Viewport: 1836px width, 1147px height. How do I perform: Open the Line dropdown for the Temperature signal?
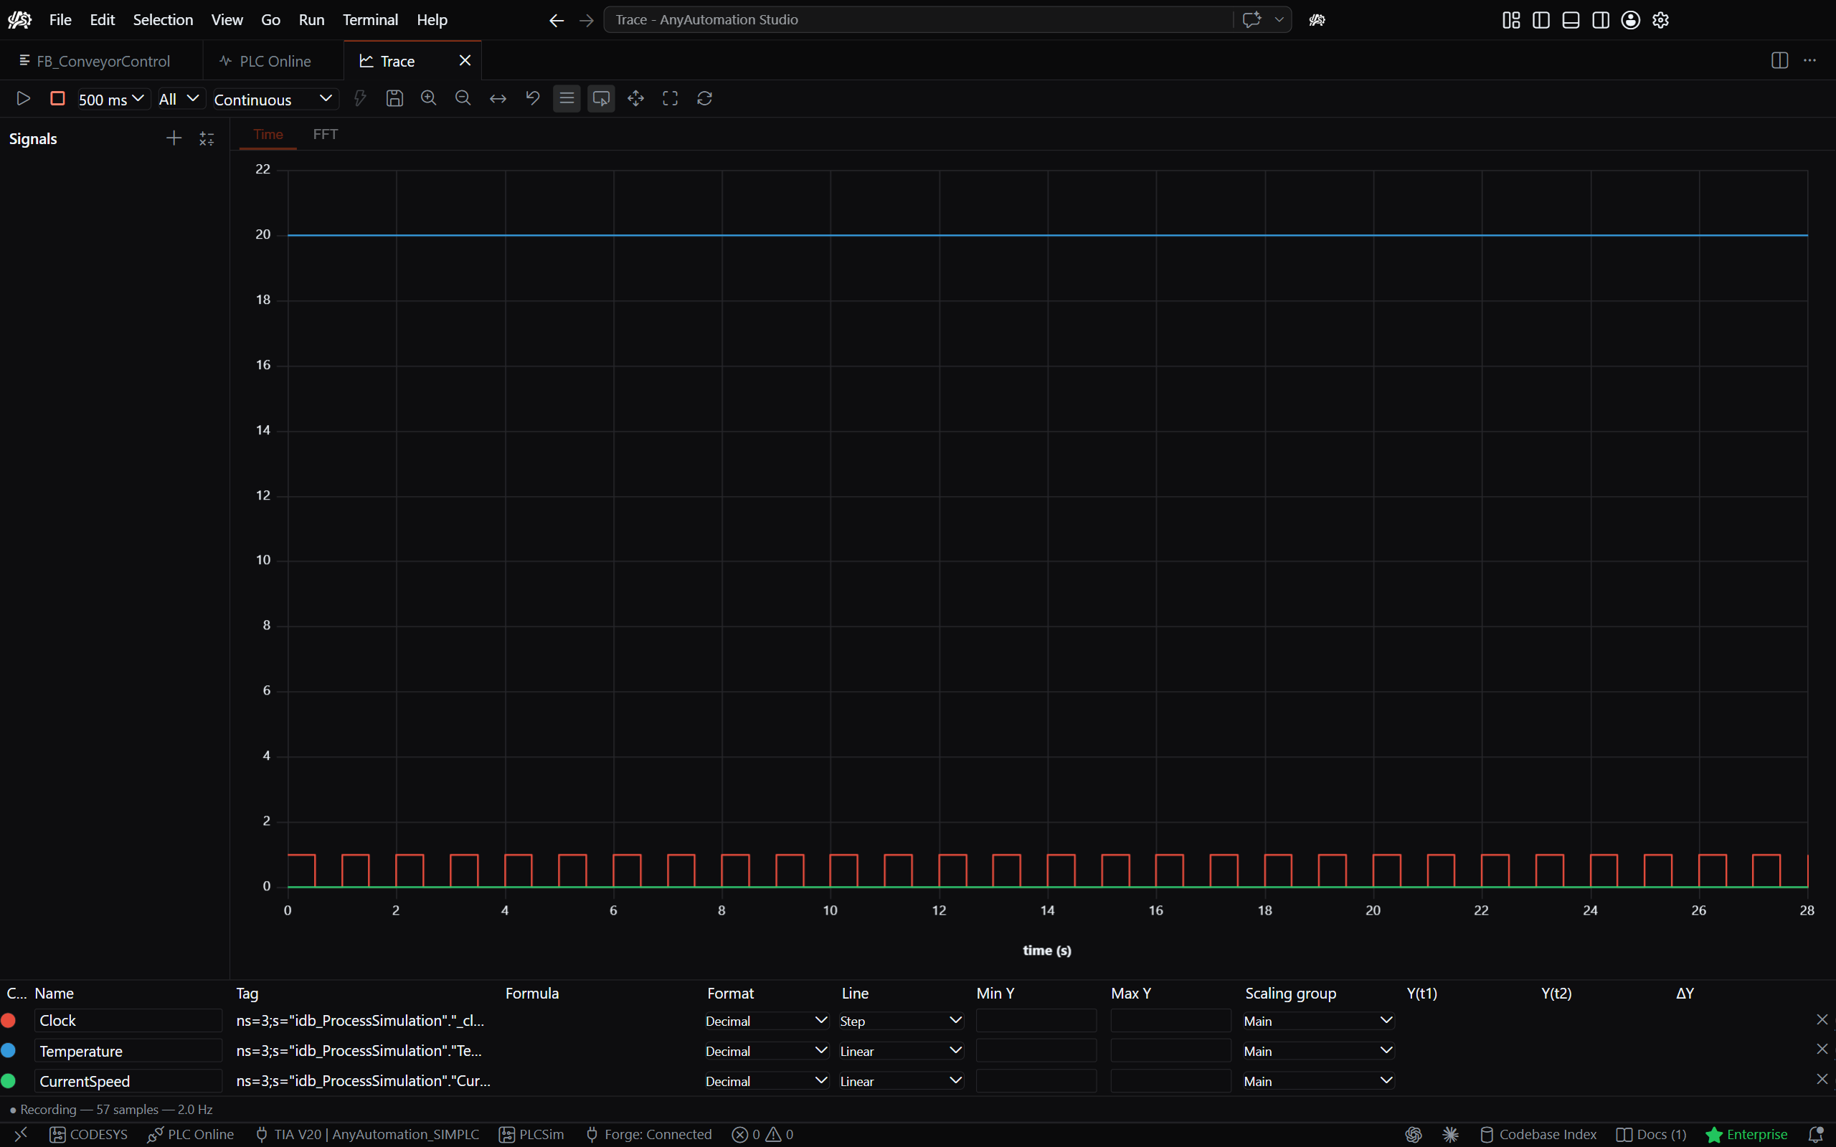pos(902,1051)
